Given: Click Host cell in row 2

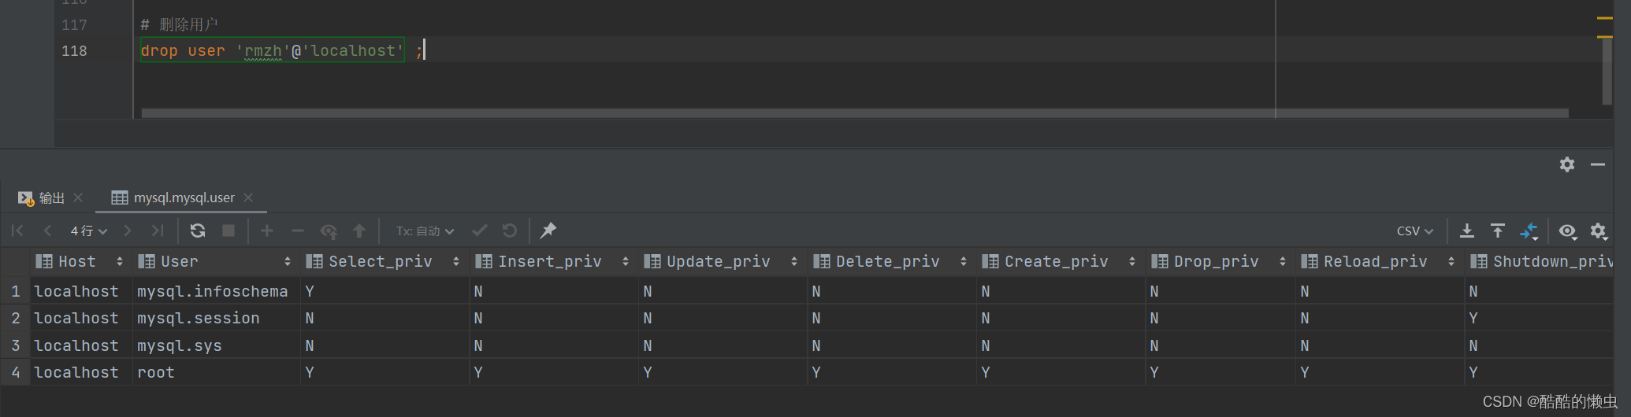Looking at the screenshot, I should (81, 318).
